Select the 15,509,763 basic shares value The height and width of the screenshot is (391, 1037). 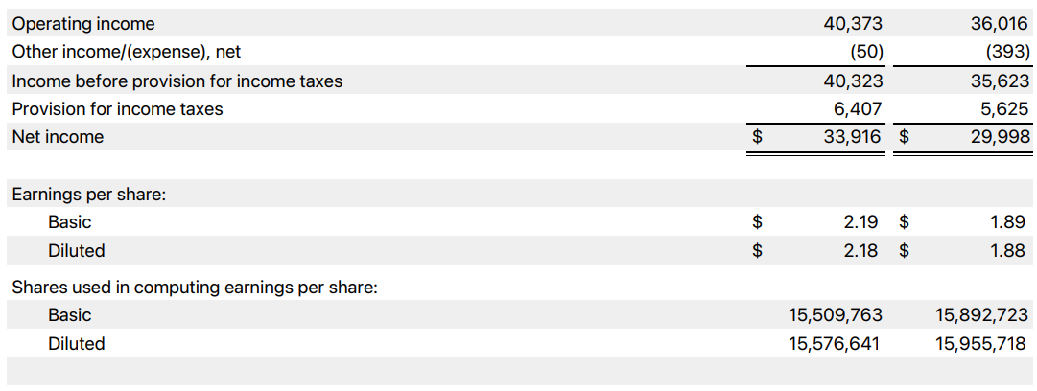click(835, 315)
